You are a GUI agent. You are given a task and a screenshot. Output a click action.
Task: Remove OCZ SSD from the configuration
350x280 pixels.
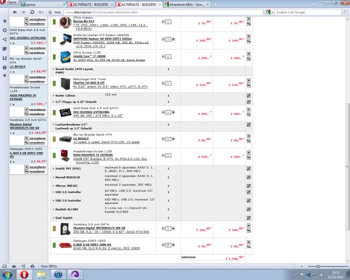tap(248, 109)
